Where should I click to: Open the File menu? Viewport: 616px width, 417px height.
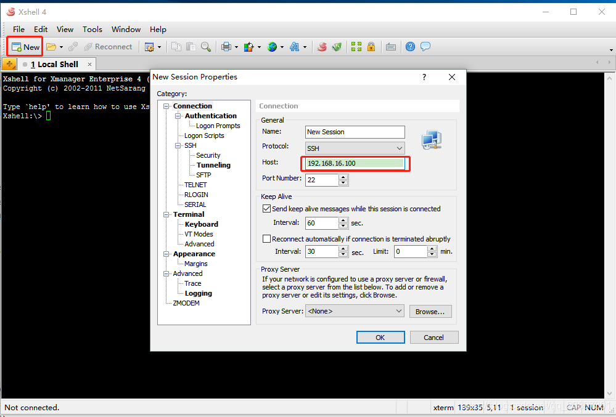click(19, 30)
